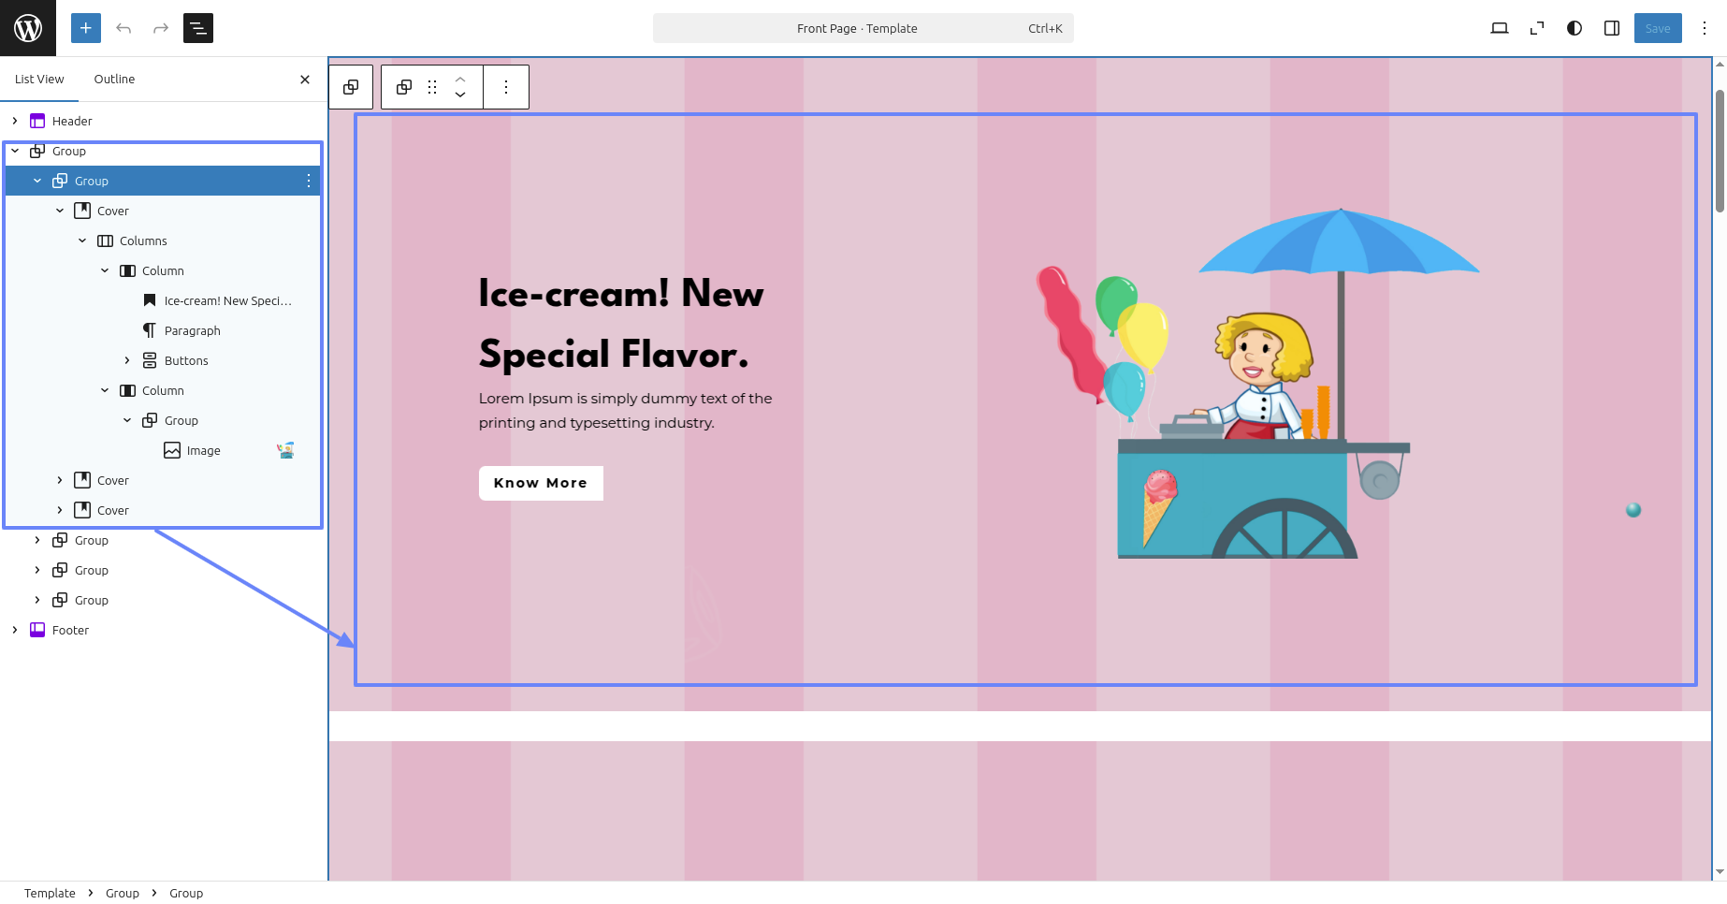Move the Group block down

click(x=460, y=95)
